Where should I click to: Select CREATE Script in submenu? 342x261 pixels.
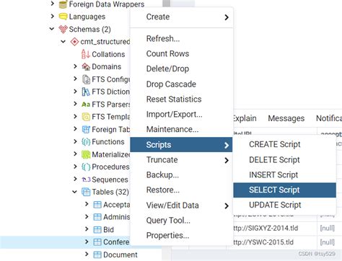(284, 144)
